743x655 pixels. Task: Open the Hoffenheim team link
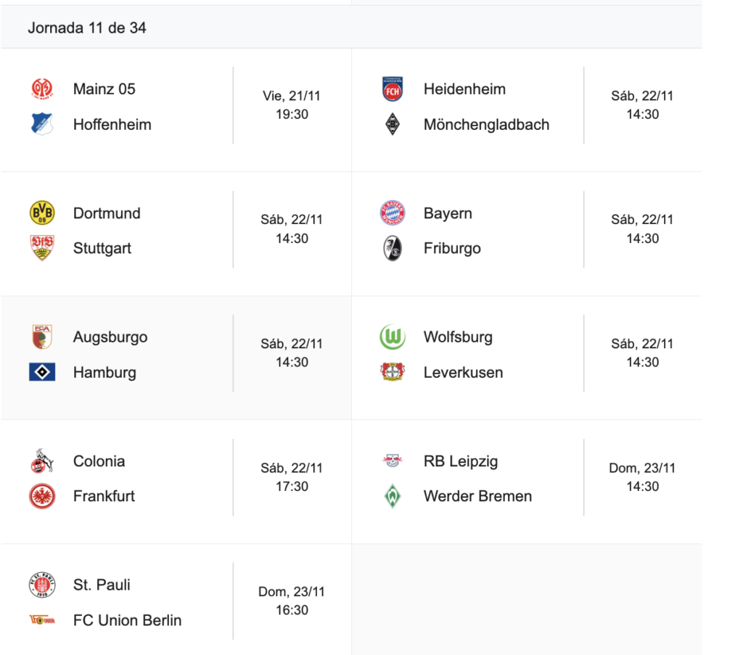(x=112, y=125)
